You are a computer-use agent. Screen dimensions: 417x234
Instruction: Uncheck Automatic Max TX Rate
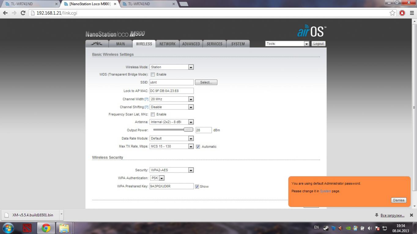tap(198, 146)
